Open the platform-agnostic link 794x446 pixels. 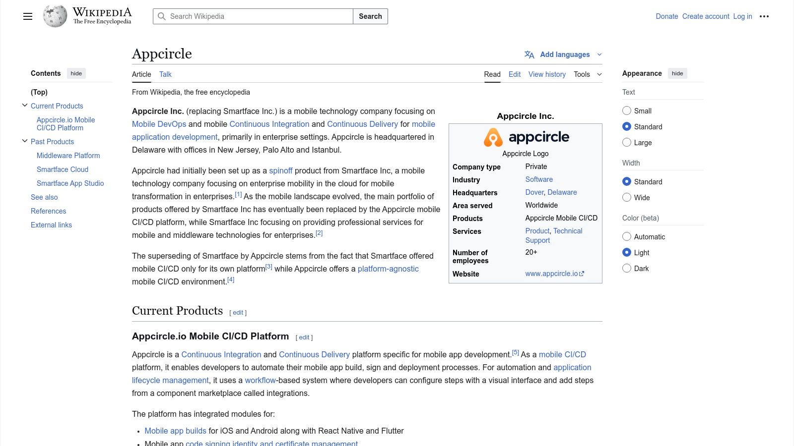388,269
